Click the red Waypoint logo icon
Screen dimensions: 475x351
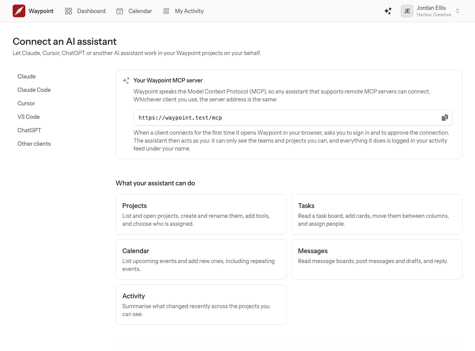point(19,11)
